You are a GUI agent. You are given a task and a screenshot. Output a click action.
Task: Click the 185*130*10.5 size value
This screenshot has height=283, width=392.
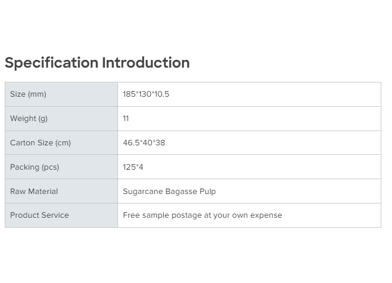(x=146, y=94)
